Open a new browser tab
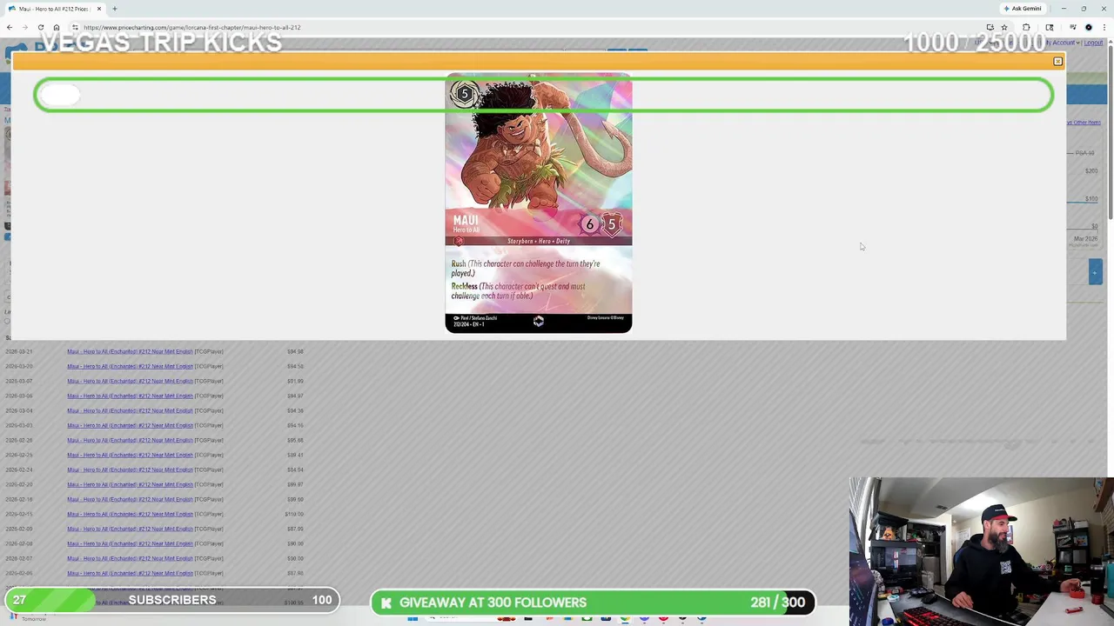This screenshot has height=626, width=1114. (114, 9)
